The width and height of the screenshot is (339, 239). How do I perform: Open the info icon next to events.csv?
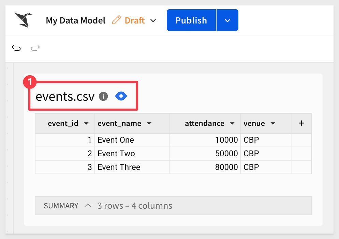pos(103,96)
